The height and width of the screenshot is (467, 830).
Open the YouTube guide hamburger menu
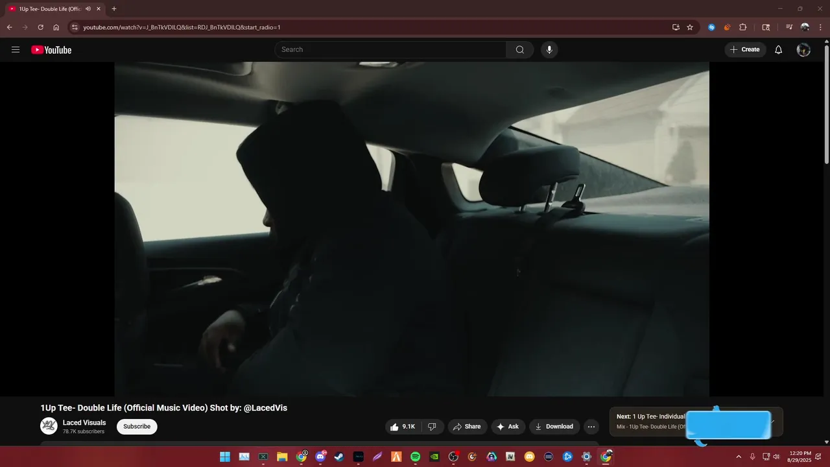(16, 50)
